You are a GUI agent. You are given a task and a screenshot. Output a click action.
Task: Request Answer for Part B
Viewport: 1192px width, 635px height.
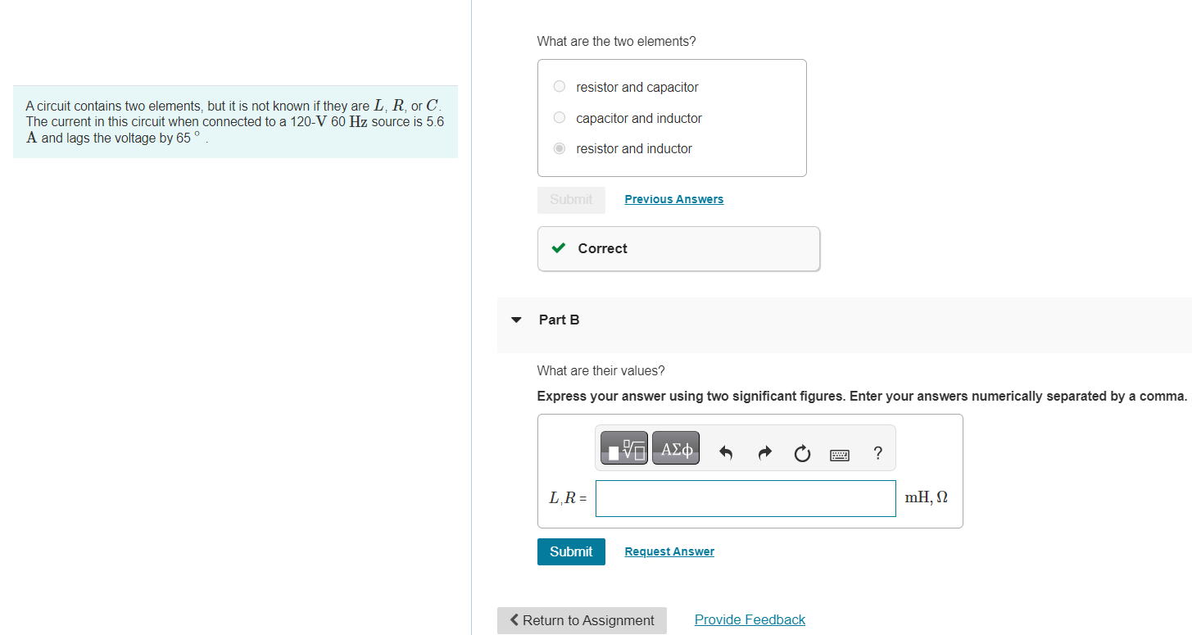(669, 551)
